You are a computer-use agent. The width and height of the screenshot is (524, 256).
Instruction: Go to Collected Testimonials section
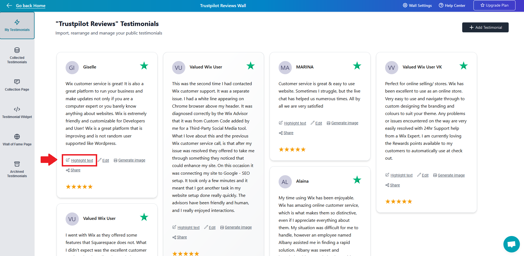(17, 56)
